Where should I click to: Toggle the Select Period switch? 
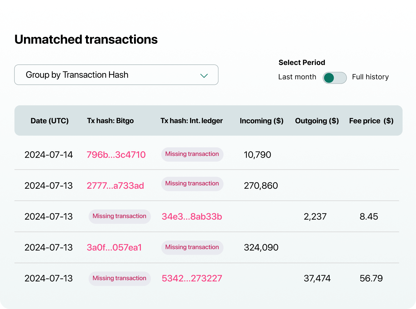(334, 78)
